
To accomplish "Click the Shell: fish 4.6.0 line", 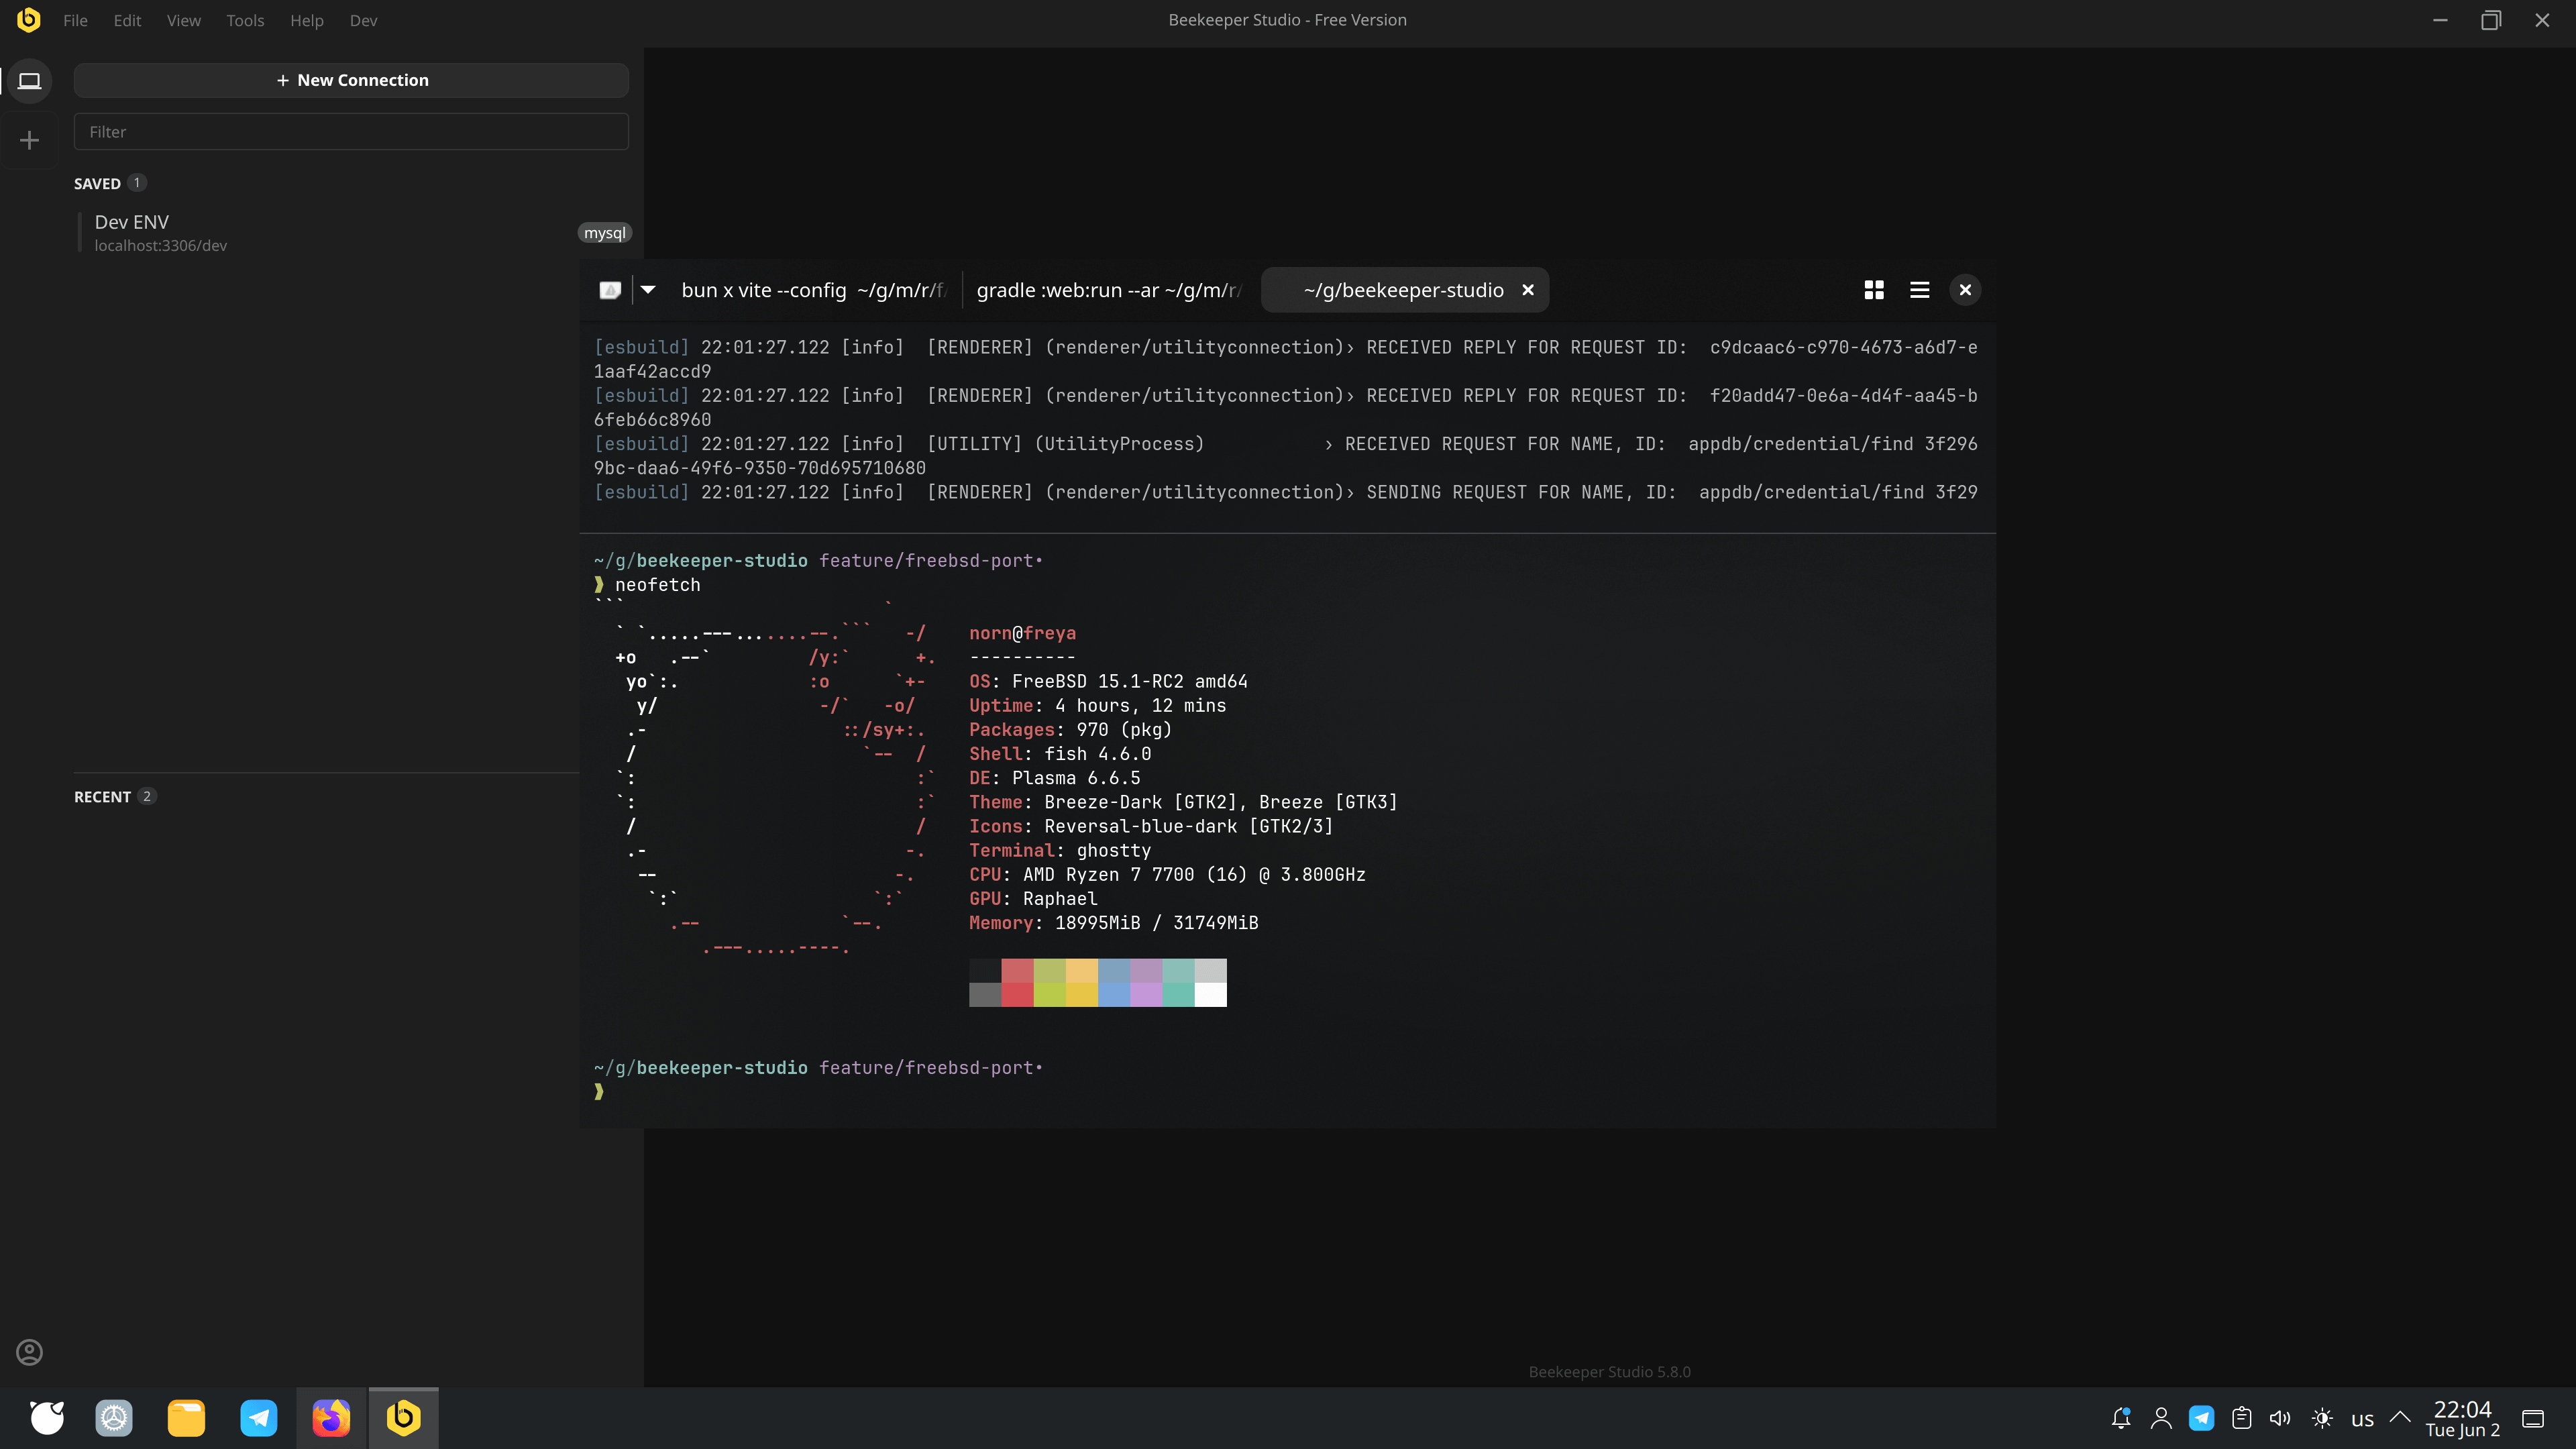I will [x=1060, y=754].
